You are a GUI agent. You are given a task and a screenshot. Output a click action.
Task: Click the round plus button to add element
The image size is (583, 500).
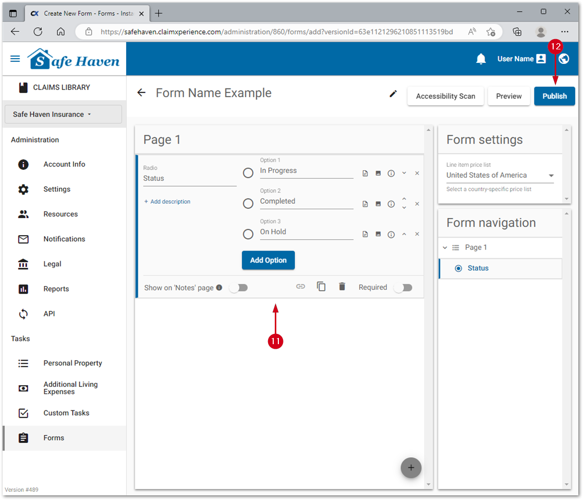click(x=411, y=468)
